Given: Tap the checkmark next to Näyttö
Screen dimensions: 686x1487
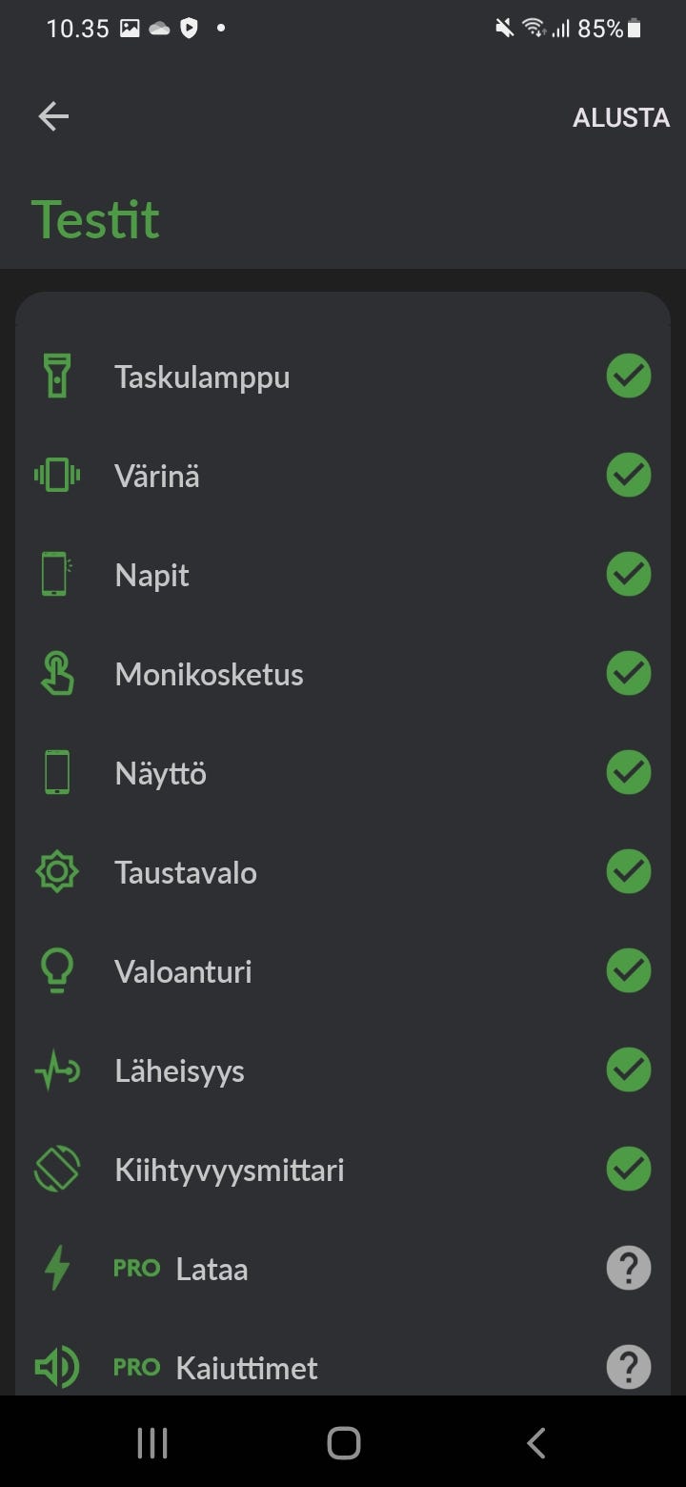Looking at the screenshot, I should 628,772.
